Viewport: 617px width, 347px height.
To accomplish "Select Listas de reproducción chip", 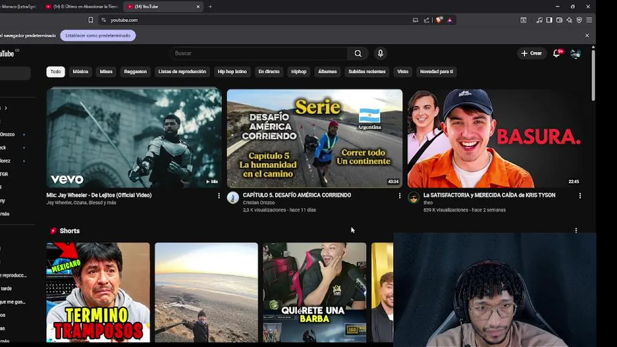I will [x=182, y=71].
